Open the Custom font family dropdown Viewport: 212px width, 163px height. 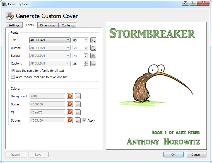pyautogui.click(x=50, y=63)
